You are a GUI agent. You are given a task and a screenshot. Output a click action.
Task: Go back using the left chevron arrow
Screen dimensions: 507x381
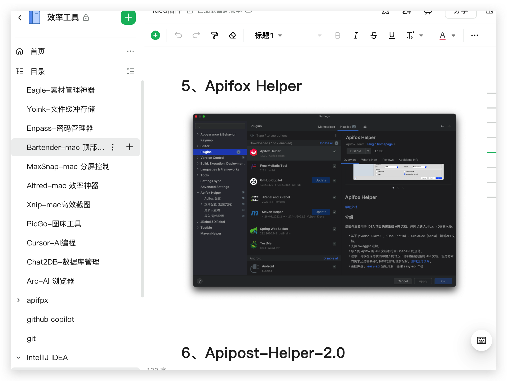(x=20, y=18)
